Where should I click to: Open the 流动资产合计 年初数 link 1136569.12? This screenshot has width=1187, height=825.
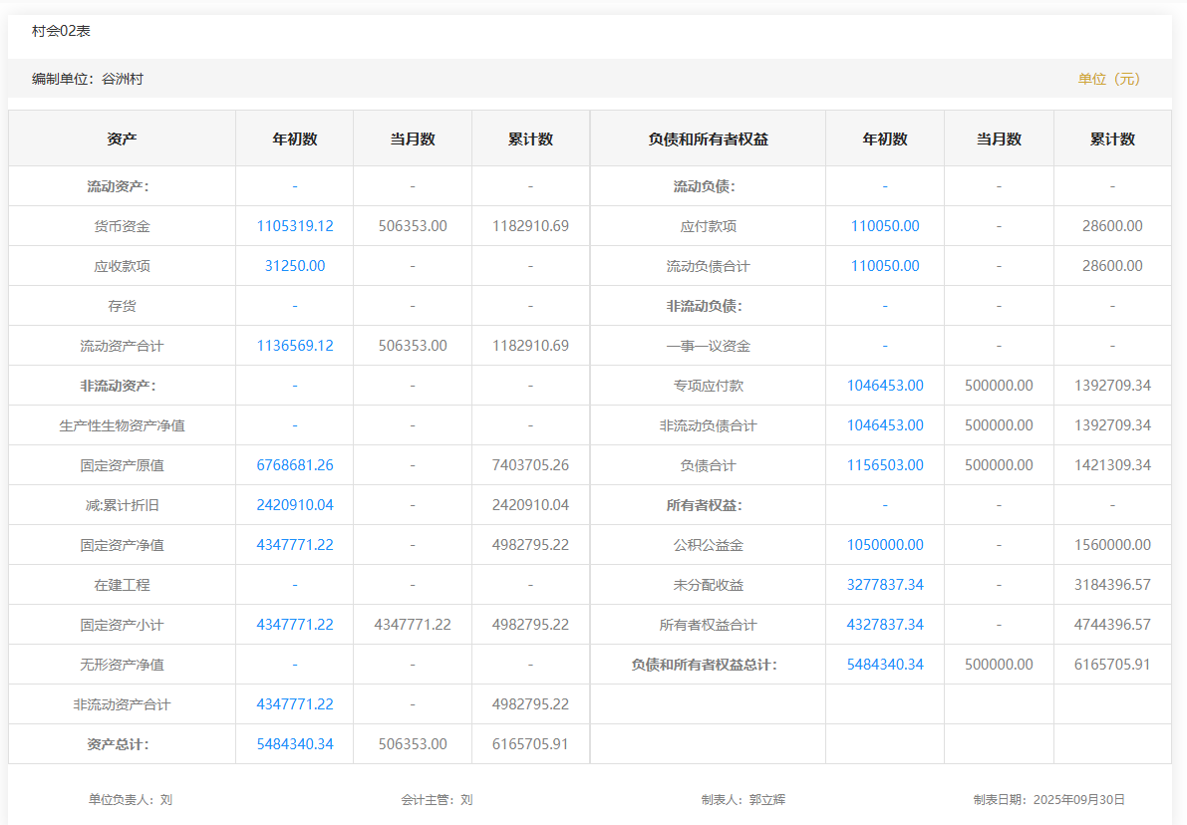point(295,346)
